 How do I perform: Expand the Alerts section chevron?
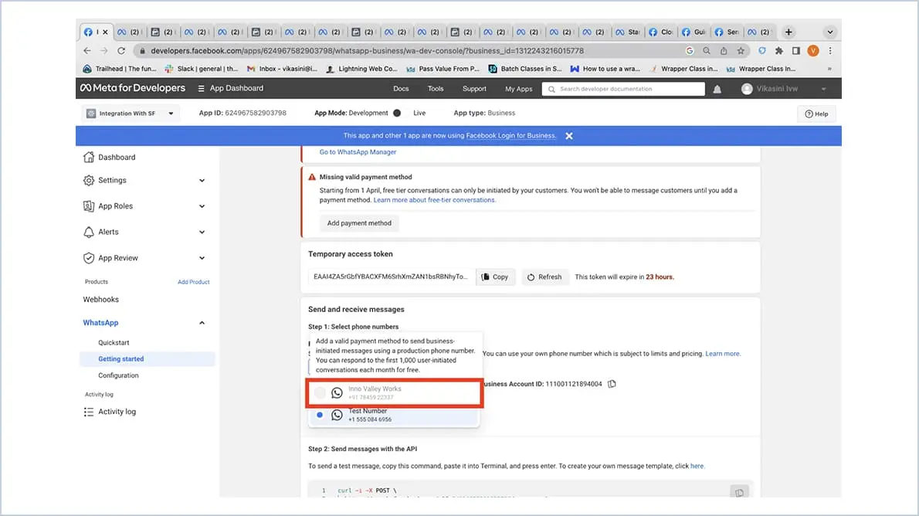click(202, 233)
